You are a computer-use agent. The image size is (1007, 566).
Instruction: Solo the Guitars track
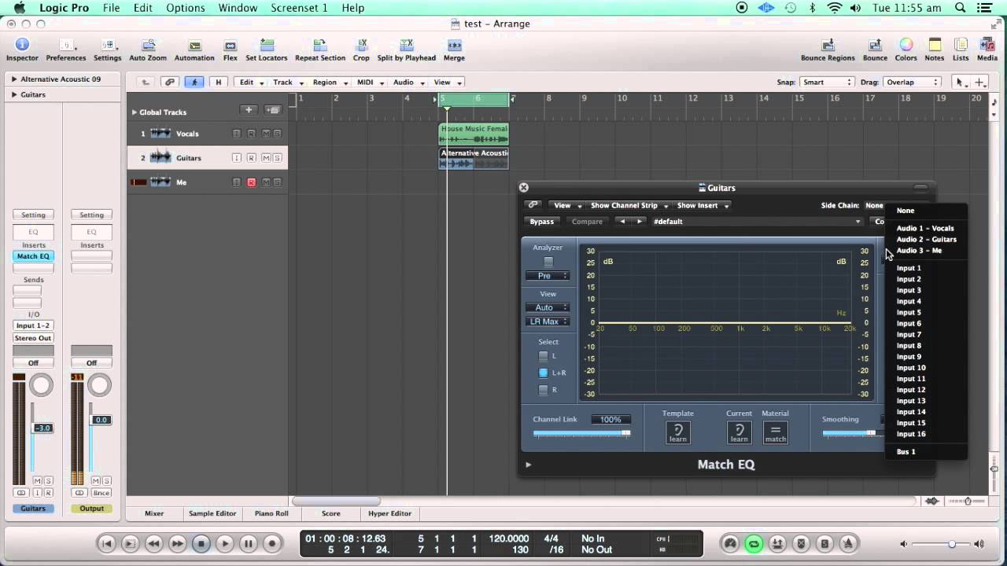277,158
